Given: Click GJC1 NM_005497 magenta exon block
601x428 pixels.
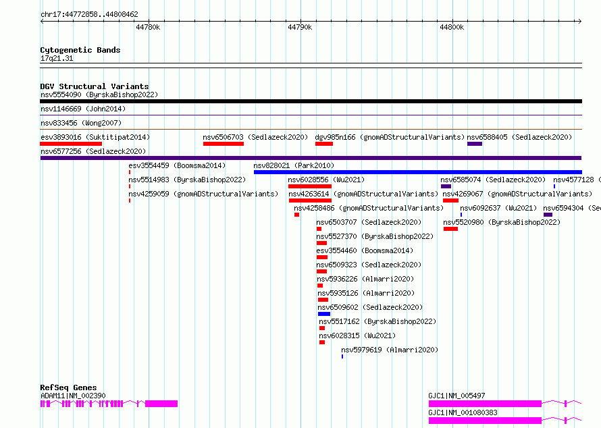Looking at the screenshot, I should (485, 404).
